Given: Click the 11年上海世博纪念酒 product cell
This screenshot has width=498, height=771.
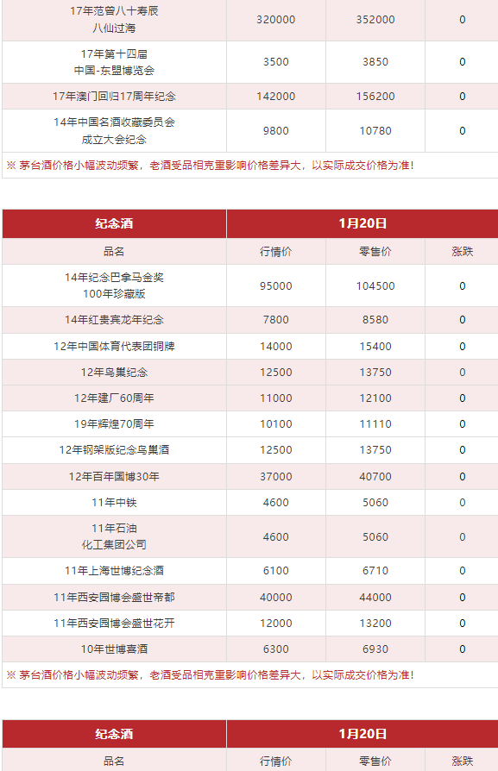Looking at the screenshot, I should pyautogui.click(x=114, y=571).
